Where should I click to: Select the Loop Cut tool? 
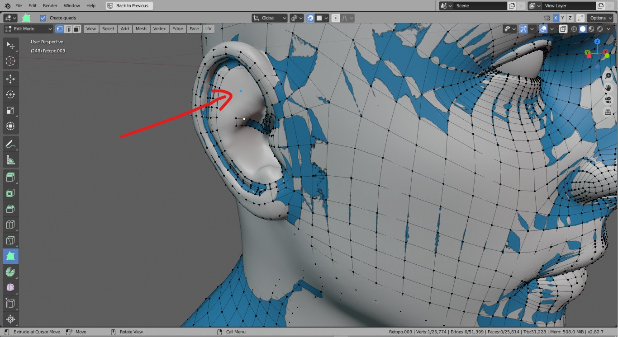pos(11,225)
